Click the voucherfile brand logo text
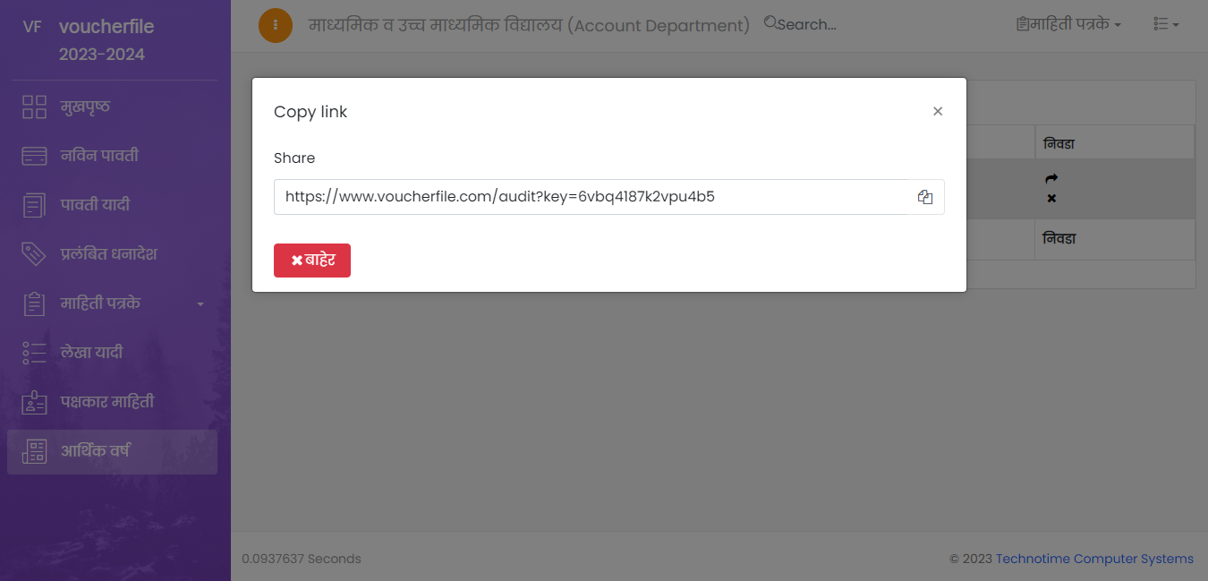Screen dimensions: 1208x581 coord(106,27)
